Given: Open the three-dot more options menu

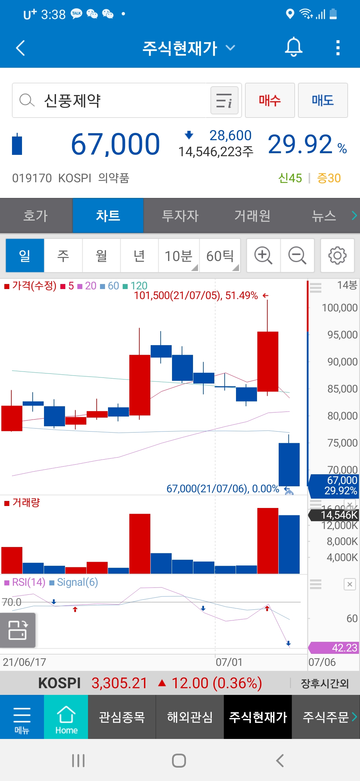Looking at the screenshot, I should (x=338, y=48).
